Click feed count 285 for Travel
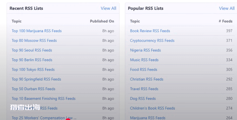This screenshot has width=237, height=120. click(229, 89)
